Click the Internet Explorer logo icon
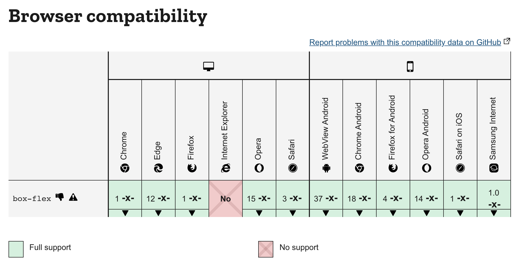The image size is (525, 259). point(226,168)
